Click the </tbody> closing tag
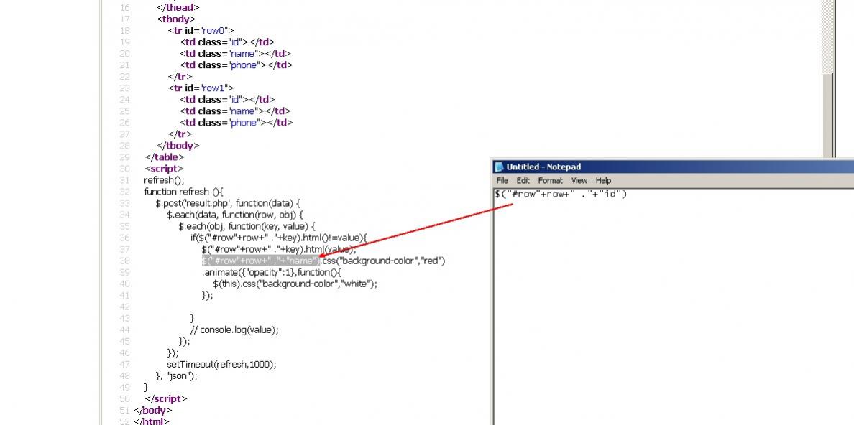Image resolution: width=854 pixels, height=425 pixels. click(x=178, y=146)
